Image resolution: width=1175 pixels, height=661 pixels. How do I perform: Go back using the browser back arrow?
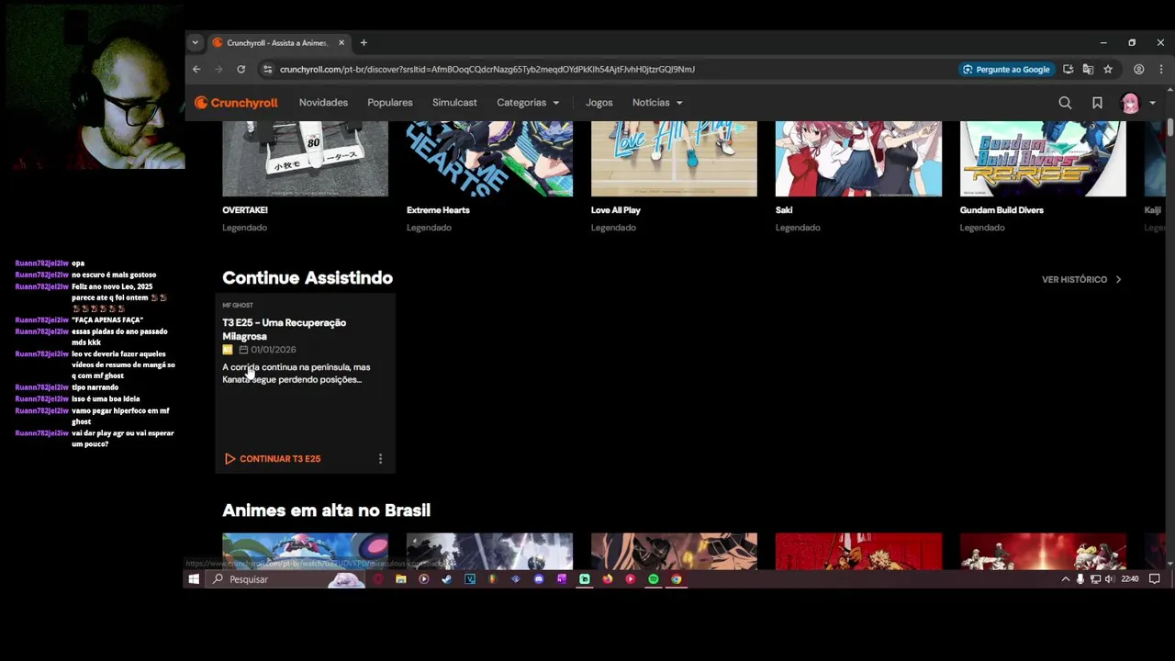point(196,69)
